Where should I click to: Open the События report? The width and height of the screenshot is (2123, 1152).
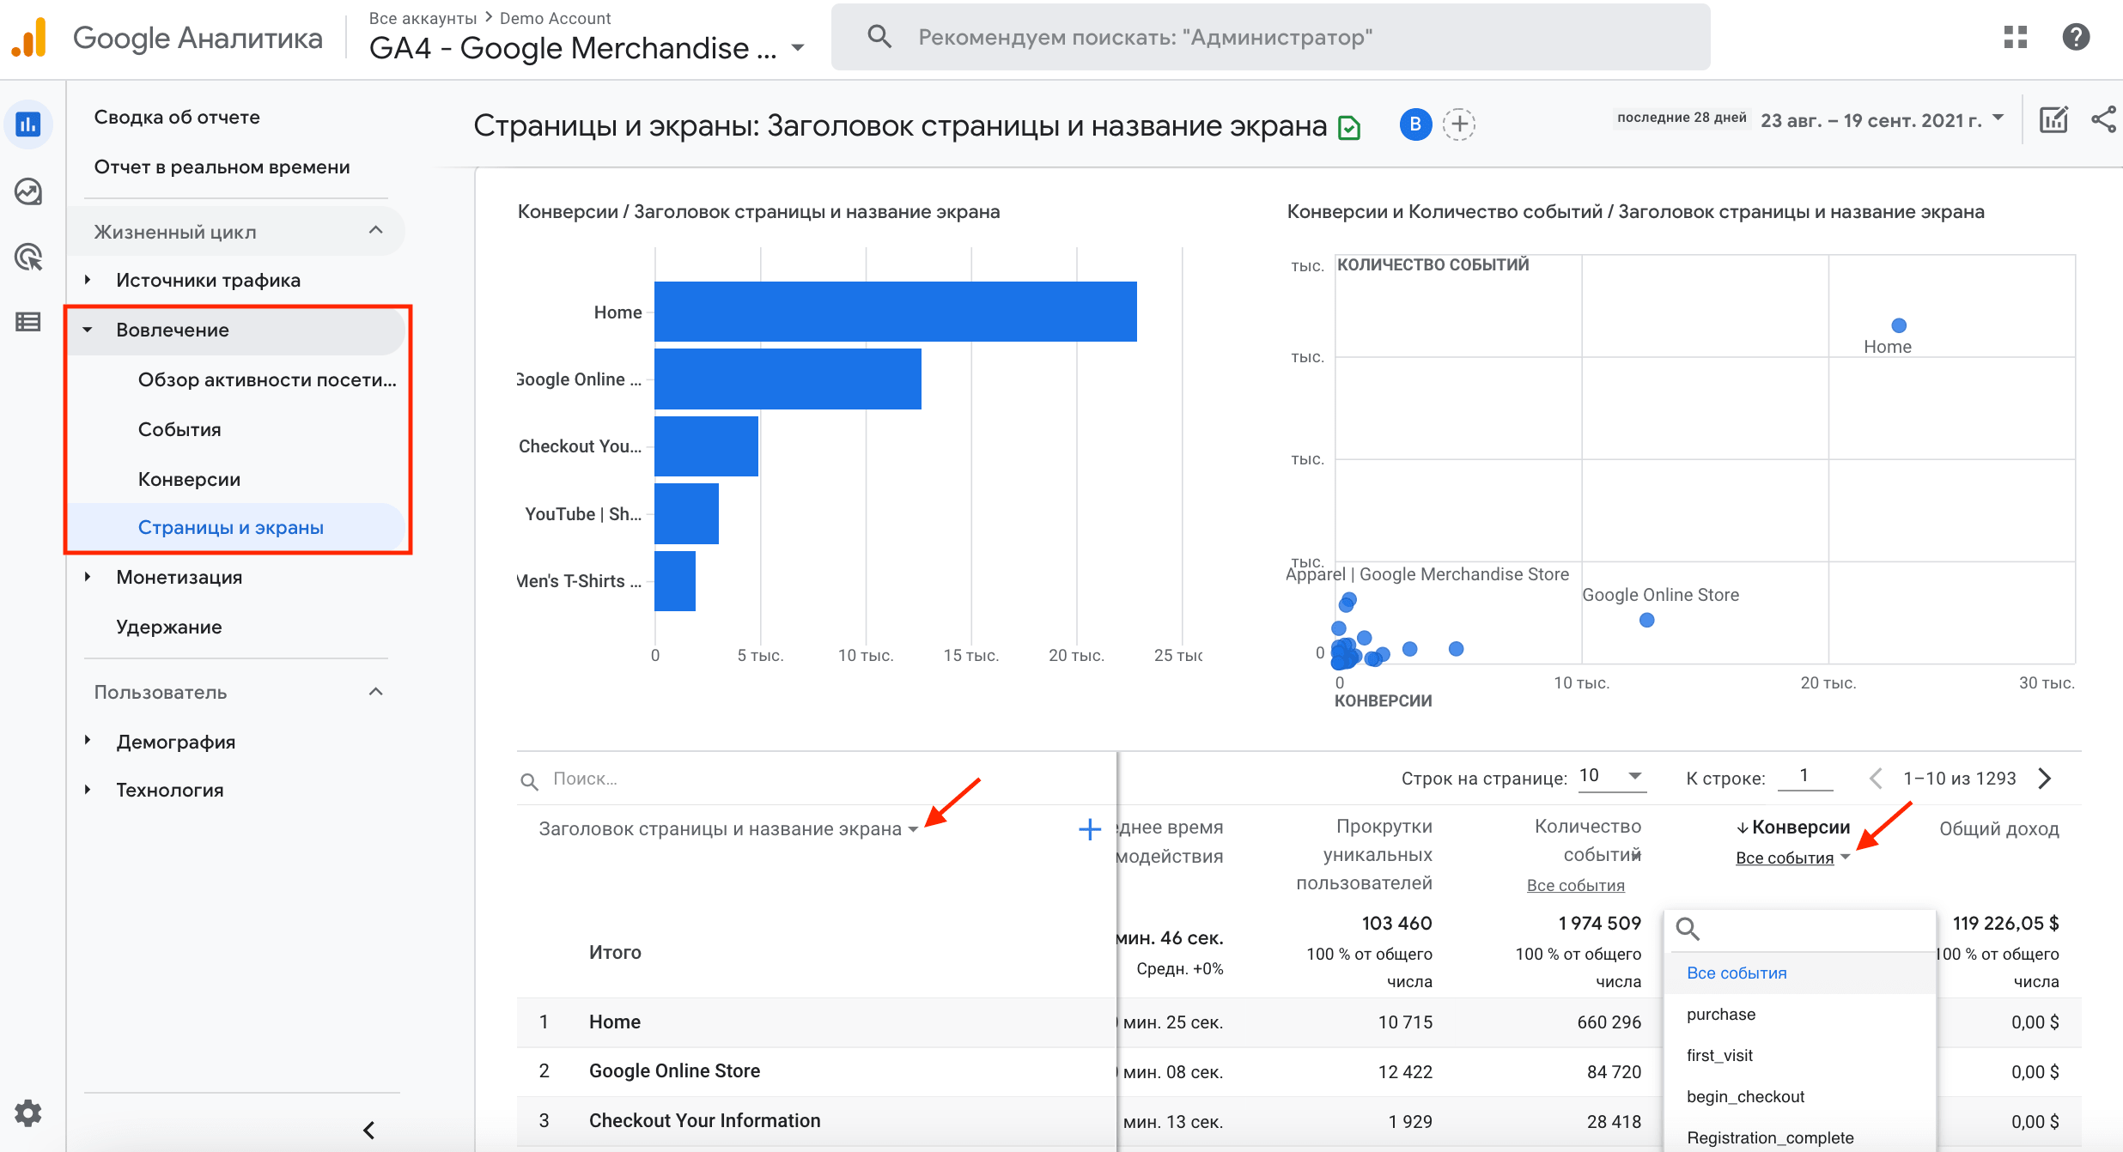tap(179, 429)
